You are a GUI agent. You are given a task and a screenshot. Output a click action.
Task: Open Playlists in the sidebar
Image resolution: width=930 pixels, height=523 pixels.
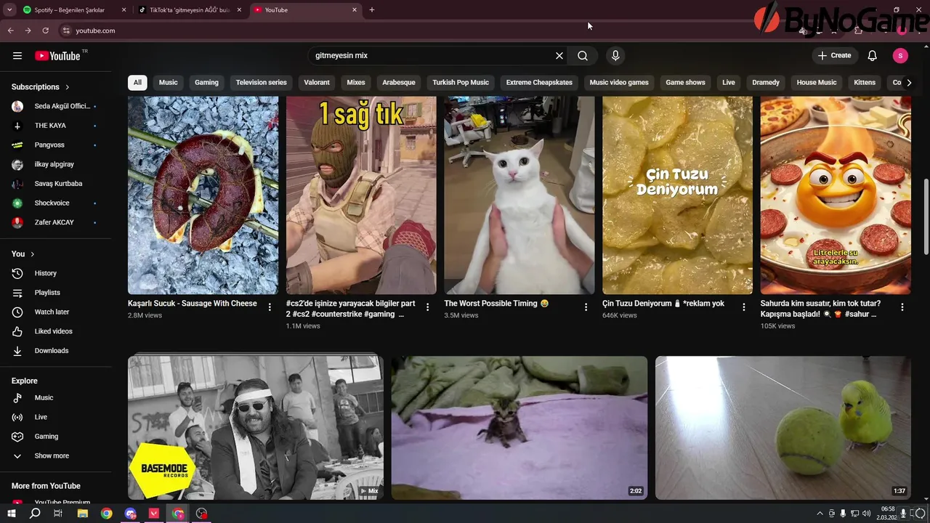pos(56,293)
